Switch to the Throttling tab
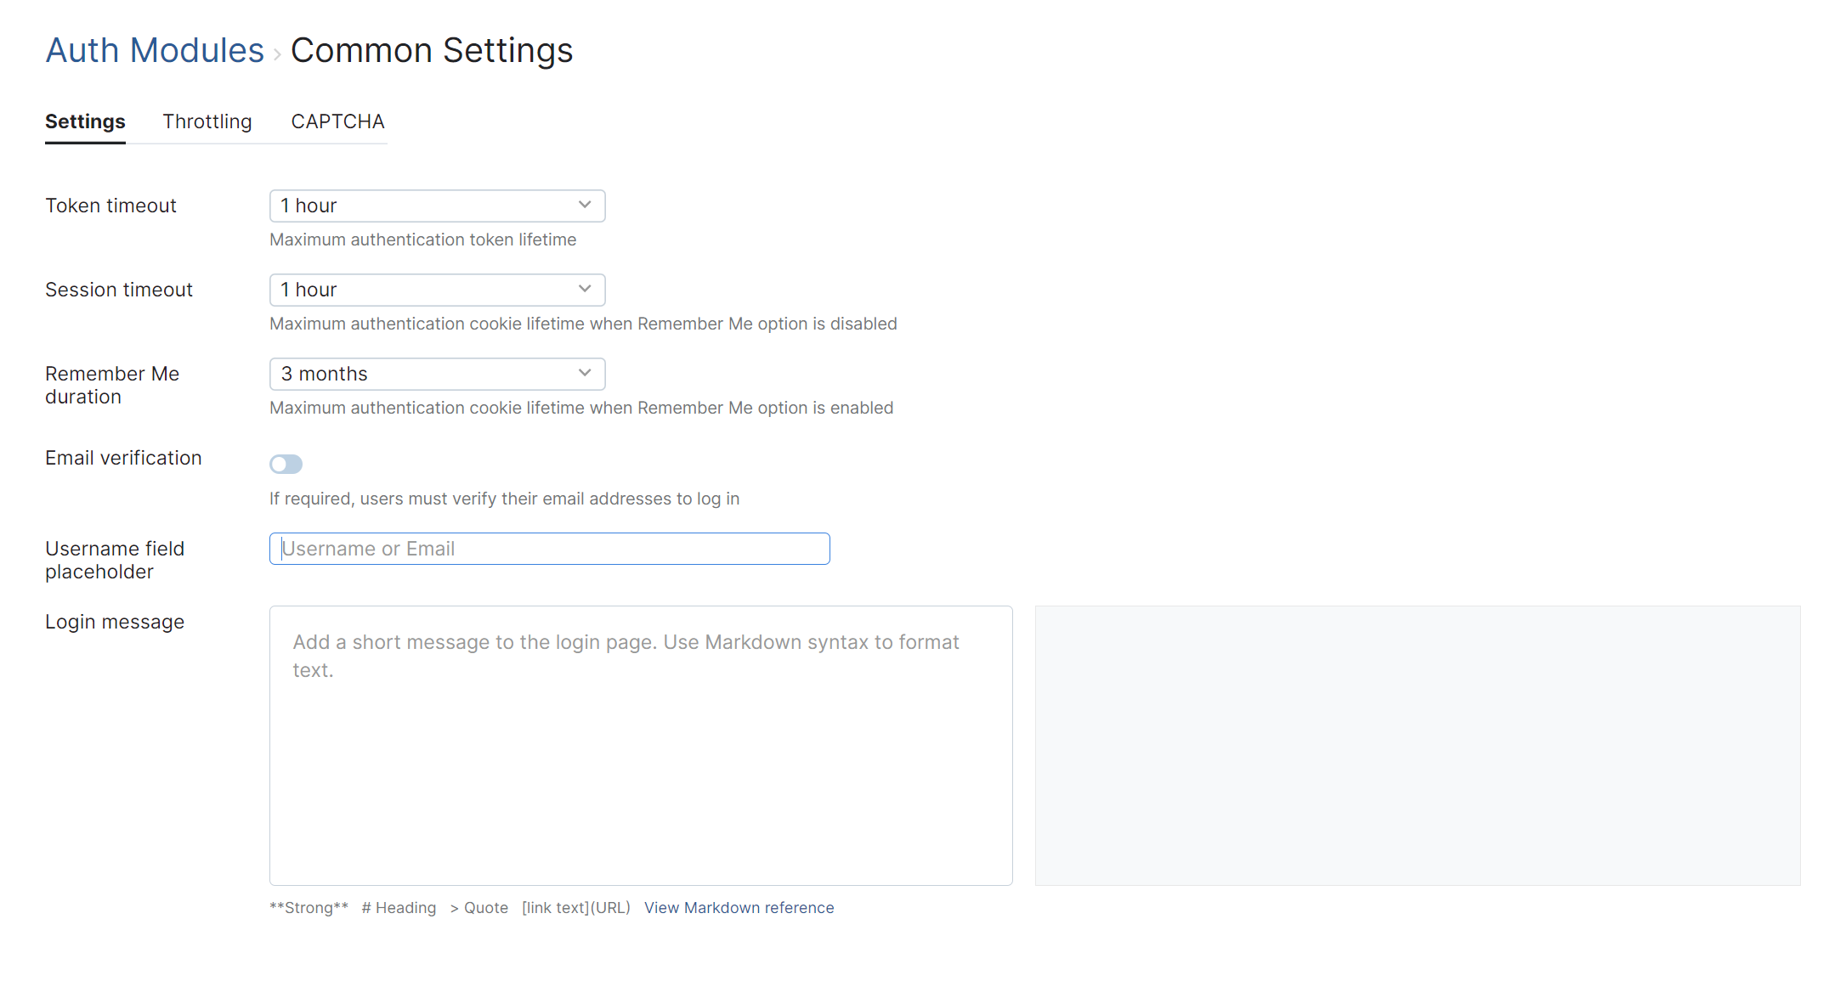 coord(207,121)
